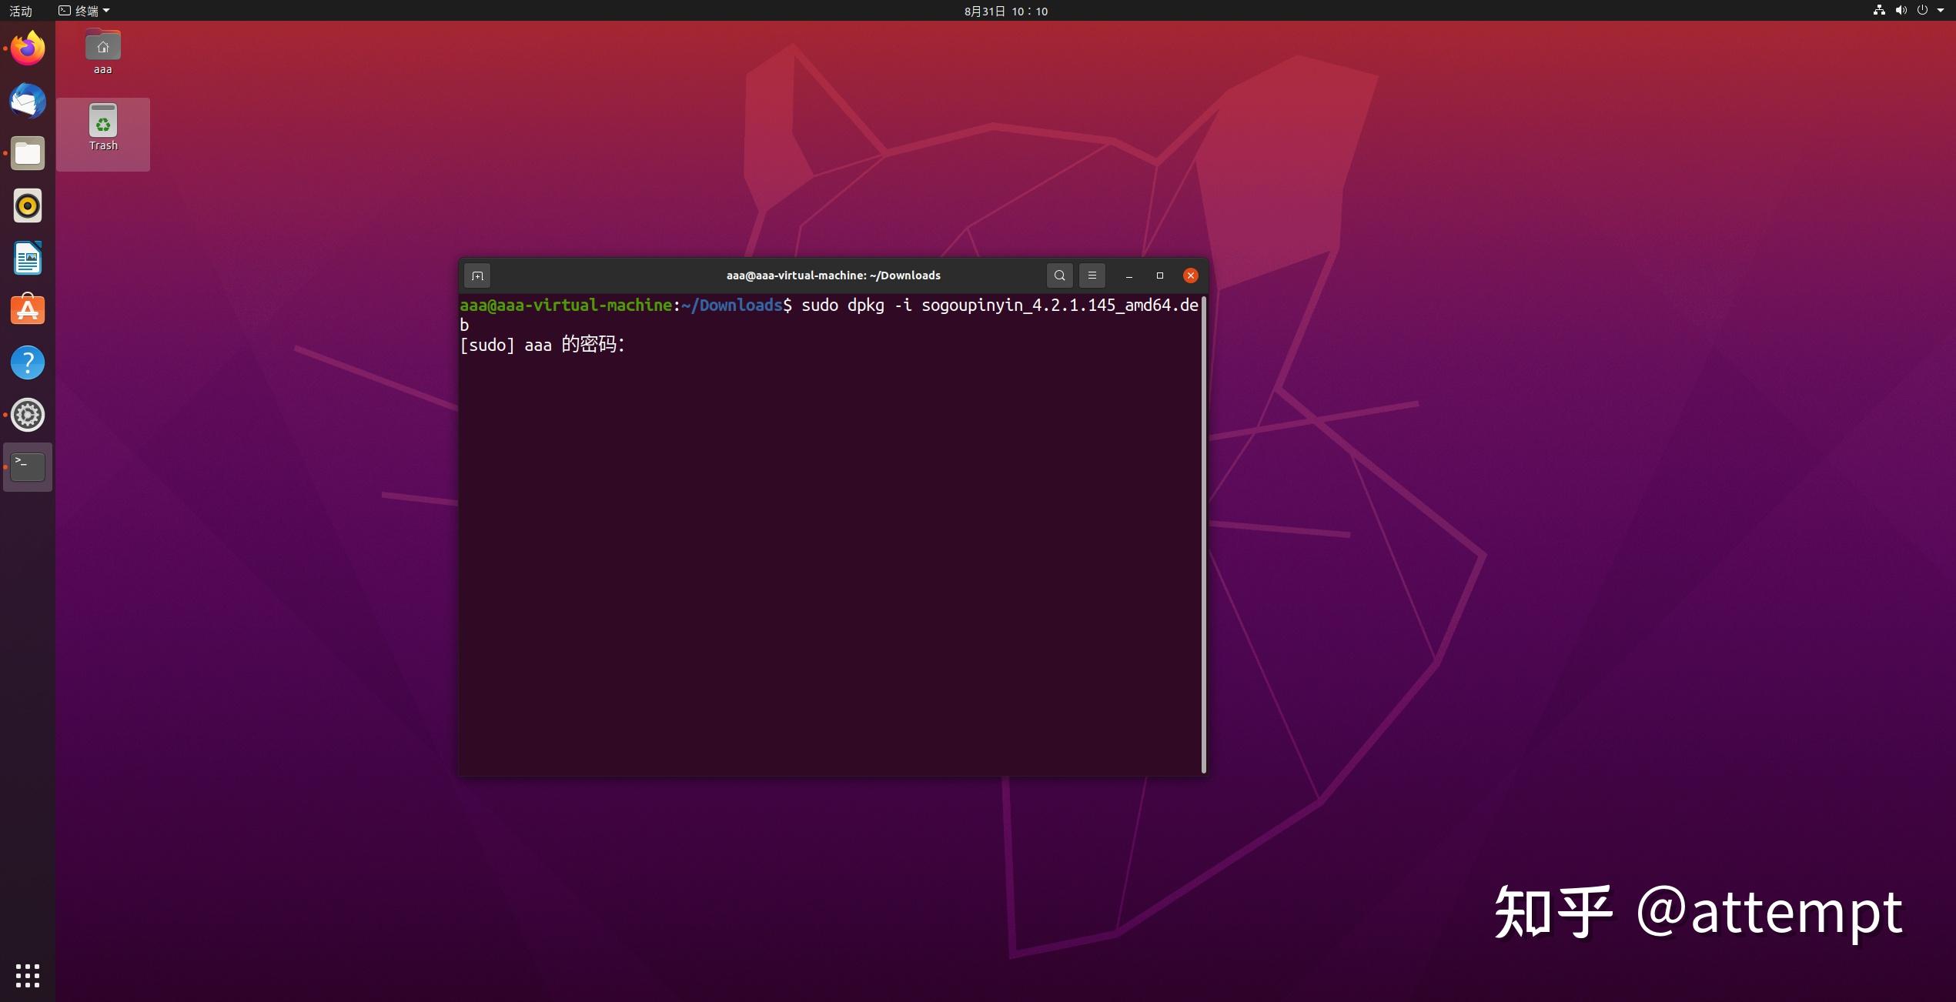Open LibreOffice Writer from dock

(x=28, y=258)
